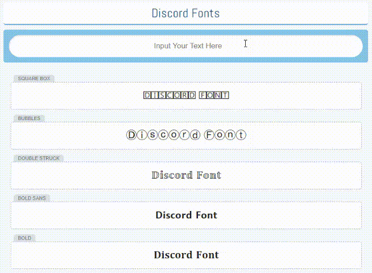The height and width of the screenshot is (273, 372).
Task: Click the SQUARE BOX label
Action: 34,78
